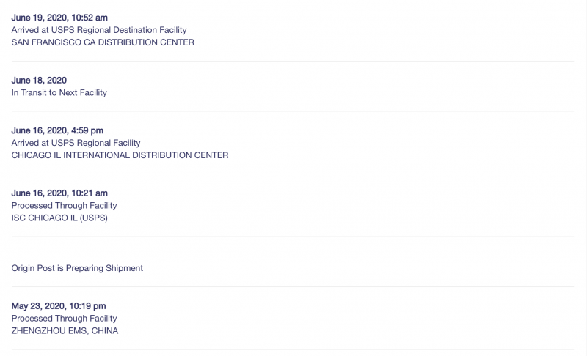Click the divider below Chicago International Distribution entry
The width and height of the screenshot is (587, 356).
click(x=293, y=174)
